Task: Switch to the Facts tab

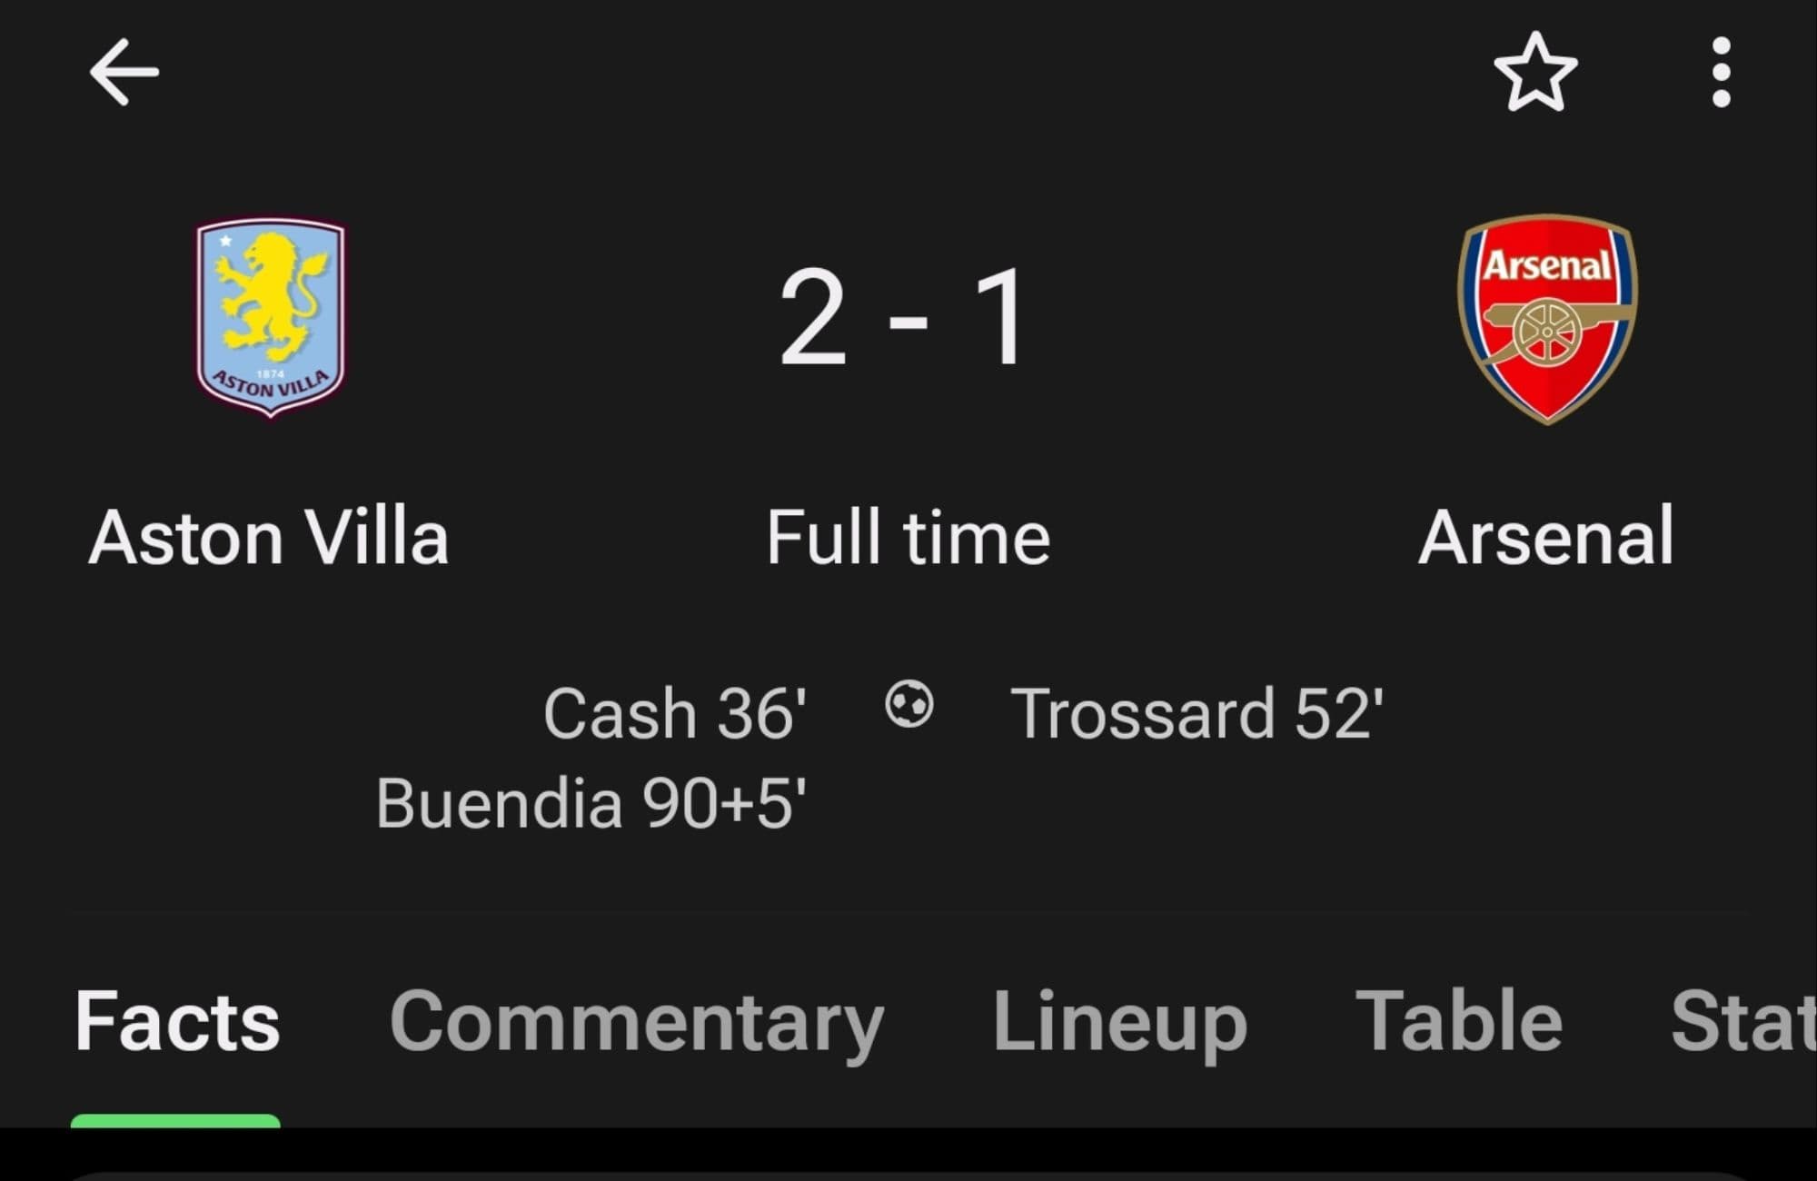Action: point(177,1022)
